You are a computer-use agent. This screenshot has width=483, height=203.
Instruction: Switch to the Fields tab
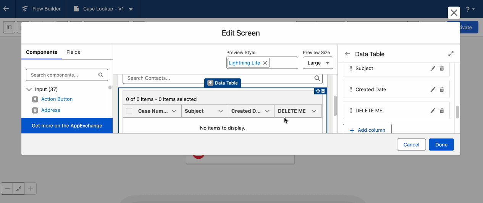point(73,52)
